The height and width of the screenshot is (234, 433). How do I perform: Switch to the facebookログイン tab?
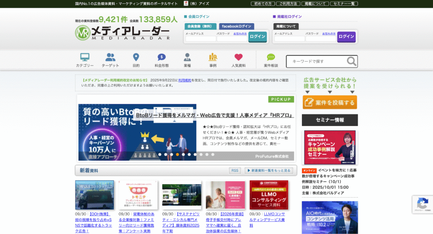236,26
